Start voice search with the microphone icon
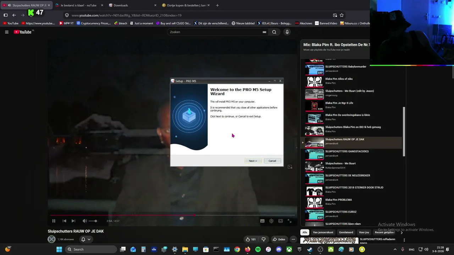The width and height of the screenshot is (454, 255). click(287, 32)
